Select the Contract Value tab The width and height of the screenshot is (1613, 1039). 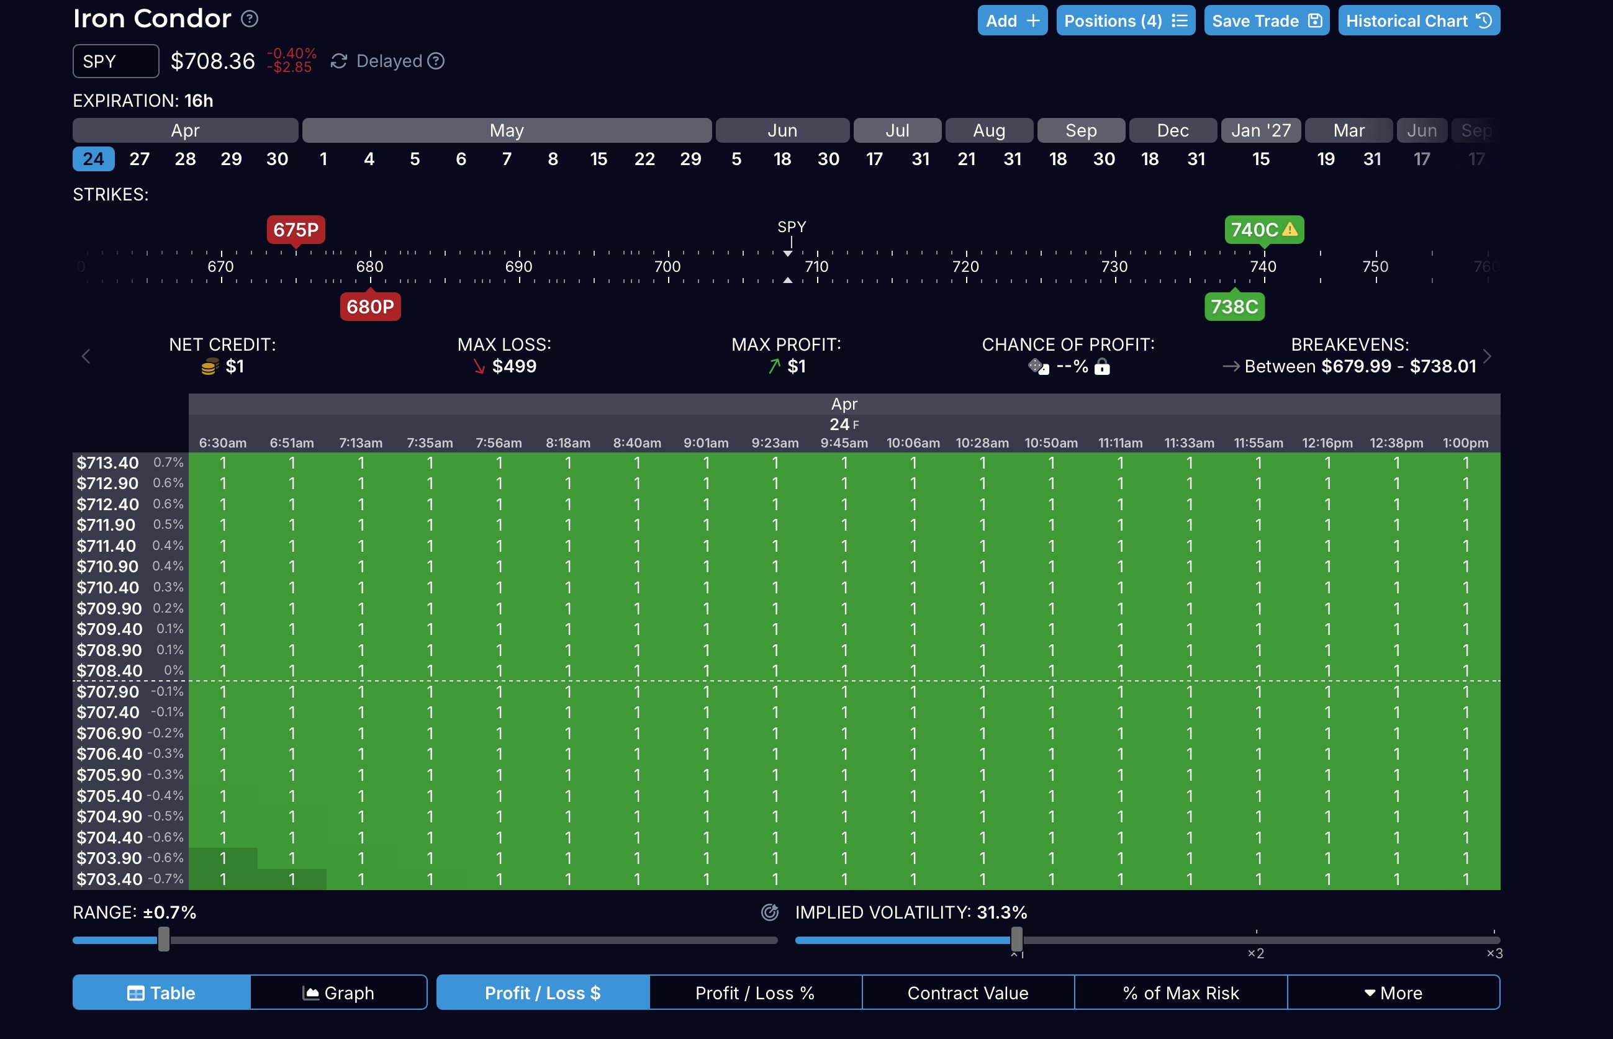(967, 992)
